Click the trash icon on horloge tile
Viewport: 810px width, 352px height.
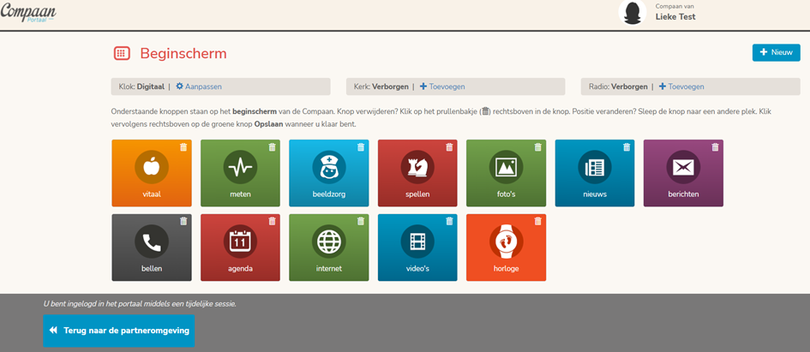point(537,222)
